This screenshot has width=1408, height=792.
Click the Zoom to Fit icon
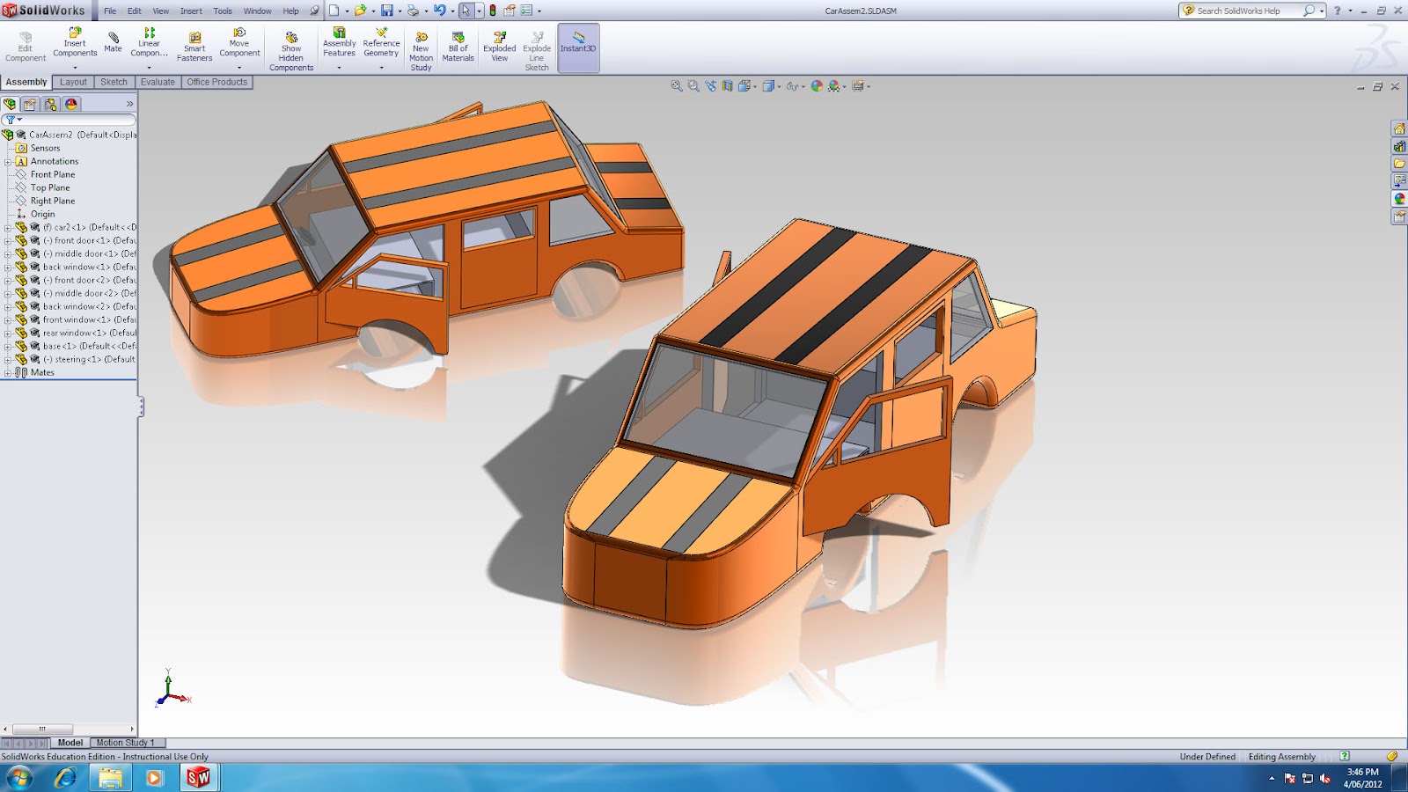point(676,86)
